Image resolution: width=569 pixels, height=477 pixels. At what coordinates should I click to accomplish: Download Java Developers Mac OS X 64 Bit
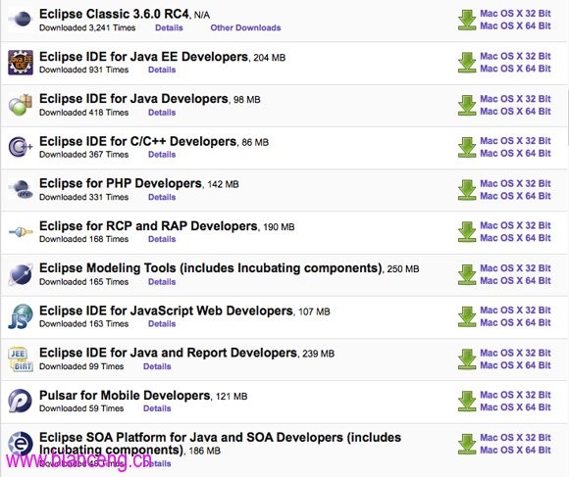(x=515, y=112)
